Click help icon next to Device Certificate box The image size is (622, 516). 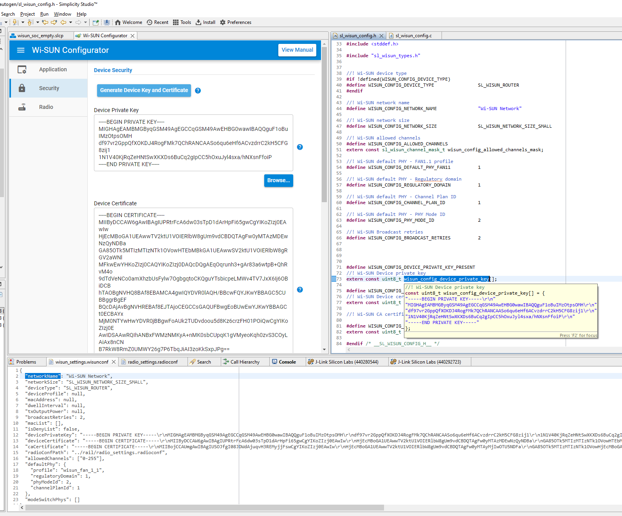pyautogui.click(x=300, y=290)
